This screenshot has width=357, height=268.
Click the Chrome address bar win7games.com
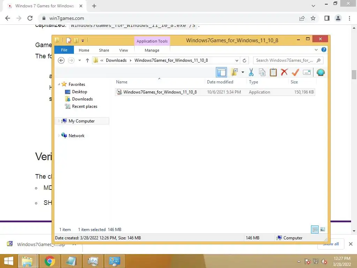point(67,18)
